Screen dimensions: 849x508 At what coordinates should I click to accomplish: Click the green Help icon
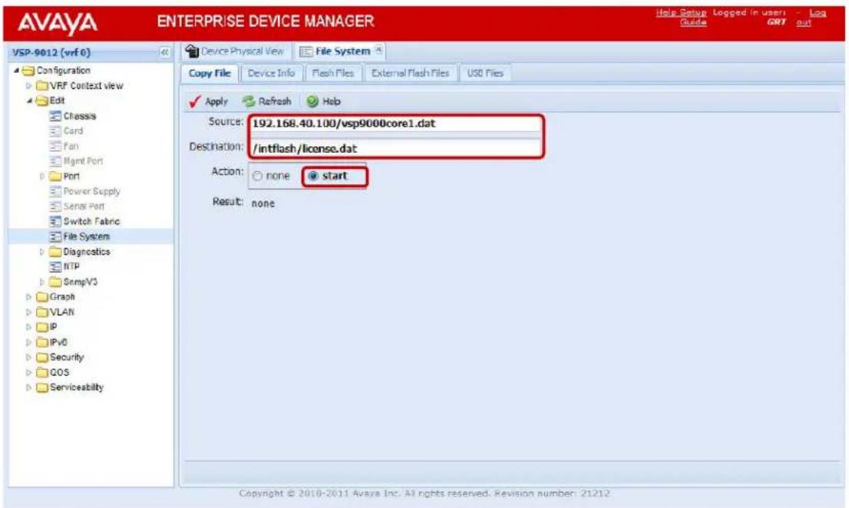tap(312, 101)
